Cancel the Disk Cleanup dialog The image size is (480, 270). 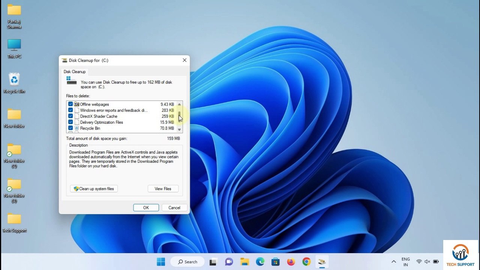point(174,208)
